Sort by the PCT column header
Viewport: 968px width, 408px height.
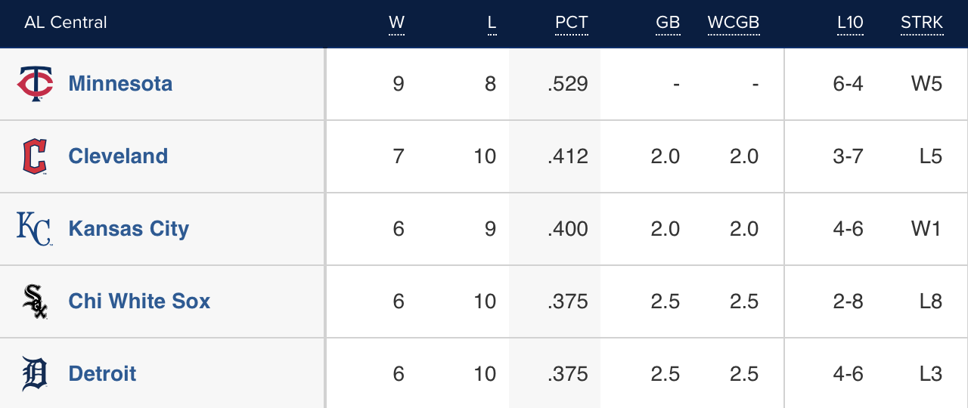571,23
